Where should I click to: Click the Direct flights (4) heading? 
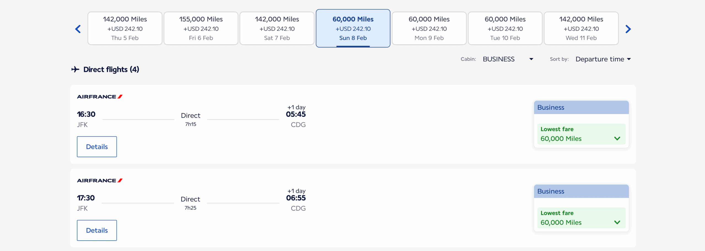click(x=111, y=69)
